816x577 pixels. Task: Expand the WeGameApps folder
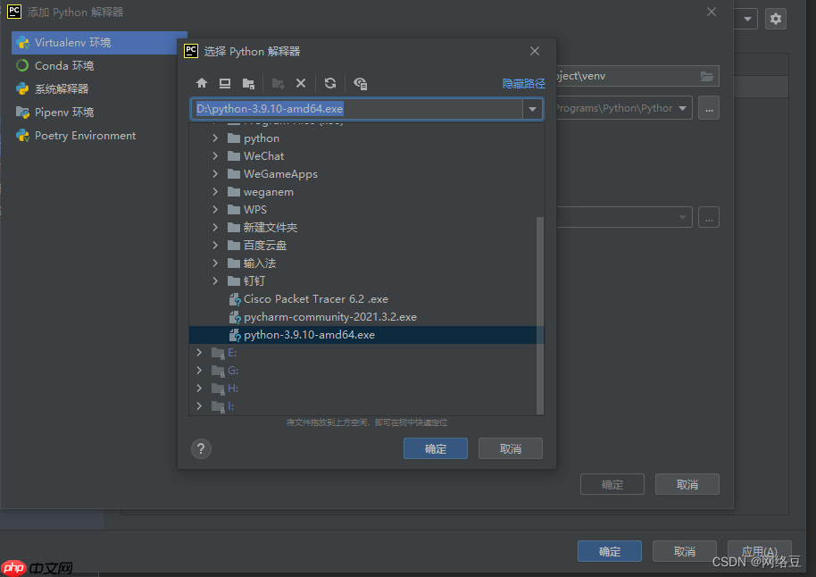(215, 174)
